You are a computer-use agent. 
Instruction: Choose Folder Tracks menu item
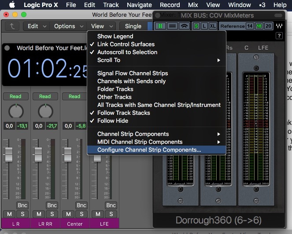pos(156,89)
